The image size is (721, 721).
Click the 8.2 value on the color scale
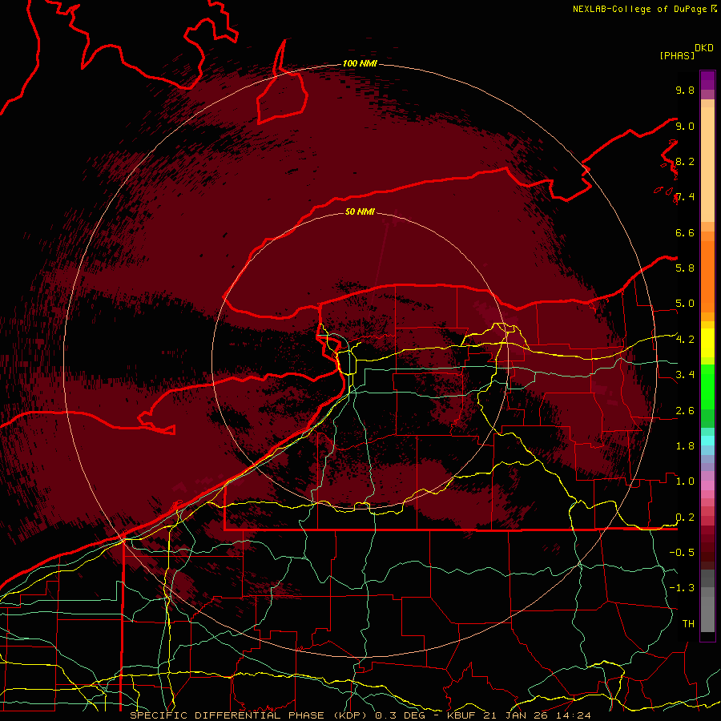pyautogui.click(x=685, y=161)
